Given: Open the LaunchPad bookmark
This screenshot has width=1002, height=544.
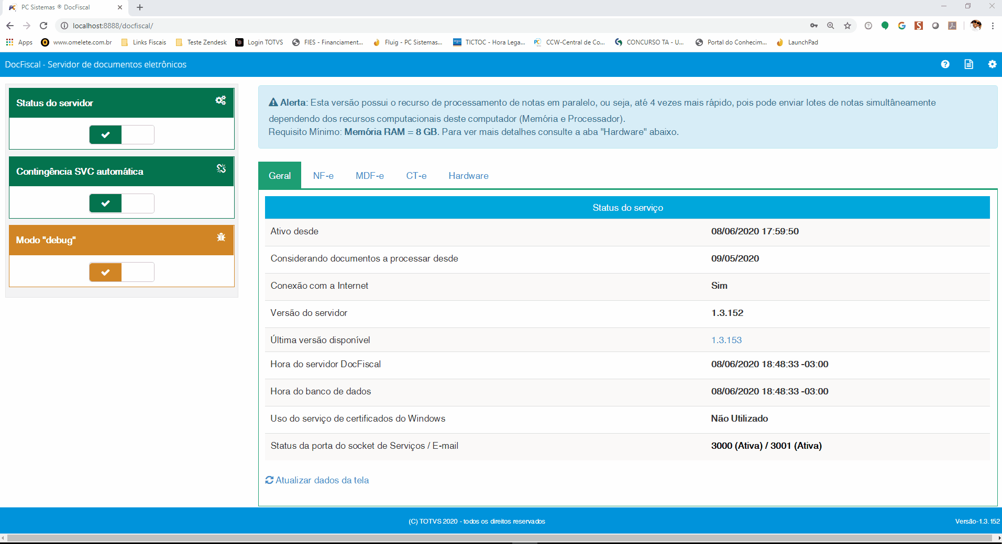Looking at the screenshot, I should click(797, 42).
